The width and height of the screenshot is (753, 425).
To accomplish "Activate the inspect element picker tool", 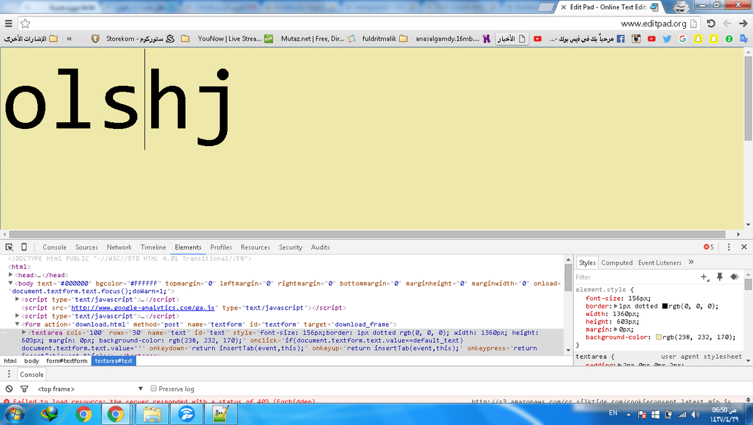I will pyautogui.click(x=9, y=247).
